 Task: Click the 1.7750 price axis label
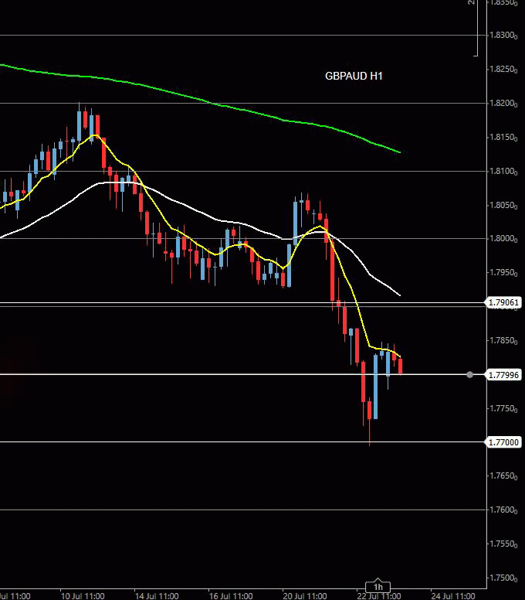[503, 409]
